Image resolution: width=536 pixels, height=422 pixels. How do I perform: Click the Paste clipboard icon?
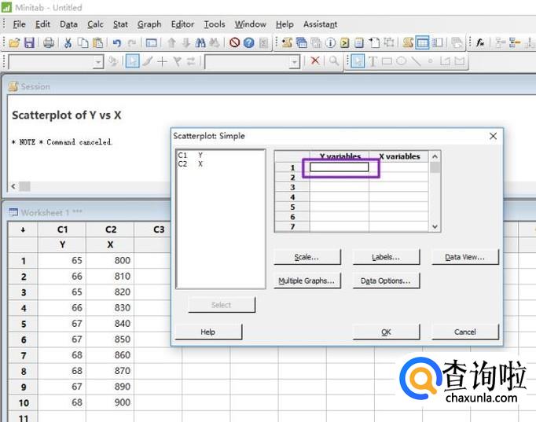pyautogui.click(x=97, y=42)
